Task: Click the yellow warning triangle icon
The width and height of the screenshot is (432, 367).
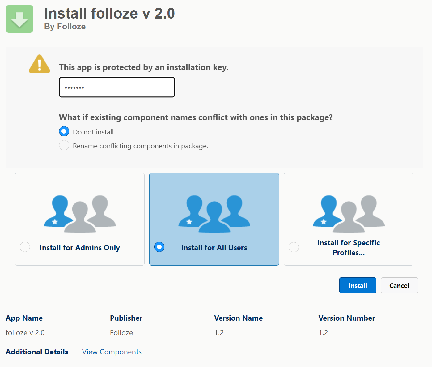Action: click(x=39, y=64)
